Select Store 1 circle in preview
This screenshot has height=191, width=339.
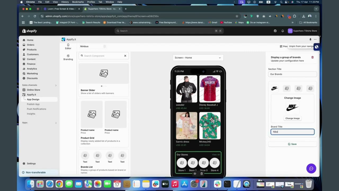pyautogui.click(x=182, y=163)
